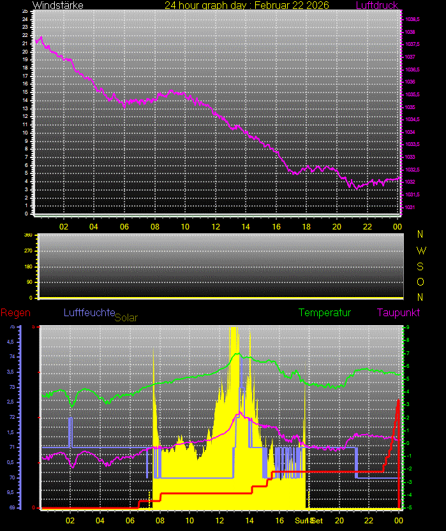Click the O compass letter
Image resolution: width=446 pixels, height=531 pixels.
coord(420,282)
